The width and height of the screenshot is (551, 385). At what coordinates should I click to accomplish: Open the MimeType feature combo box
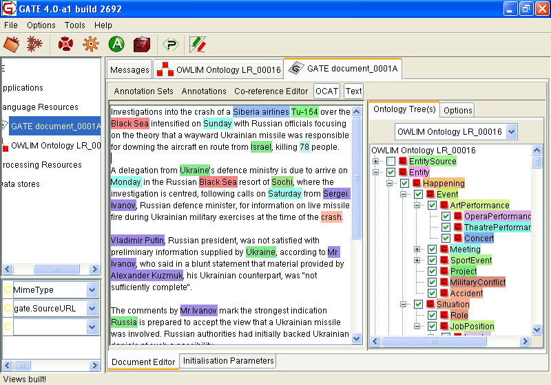tap(92, 290)
